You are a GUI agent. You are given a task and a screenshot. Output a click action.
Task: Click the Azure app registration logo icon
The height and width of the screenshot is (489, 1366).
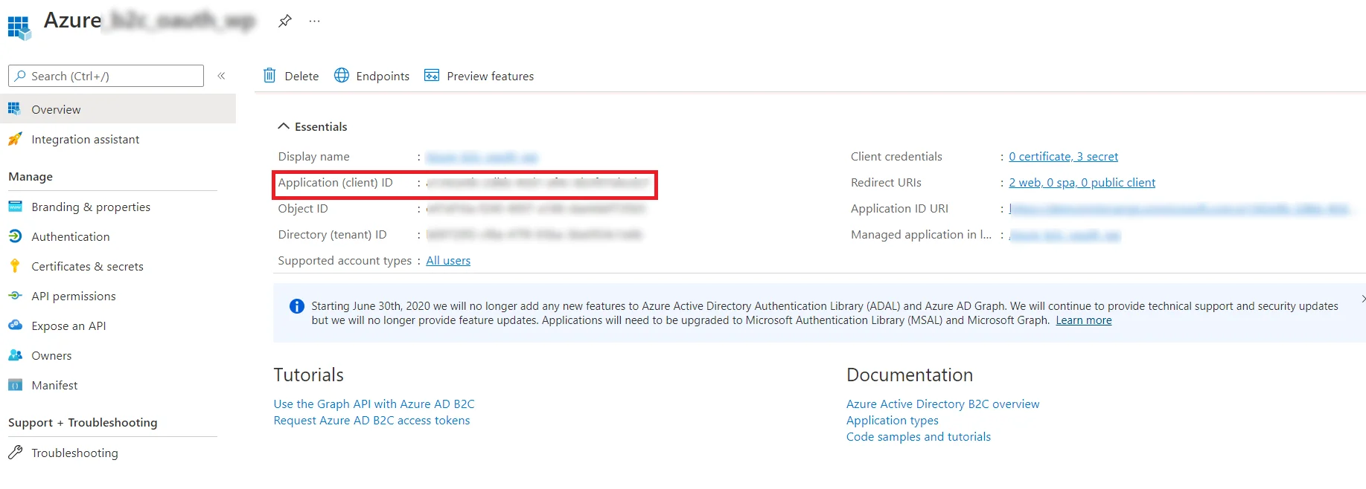19,27
